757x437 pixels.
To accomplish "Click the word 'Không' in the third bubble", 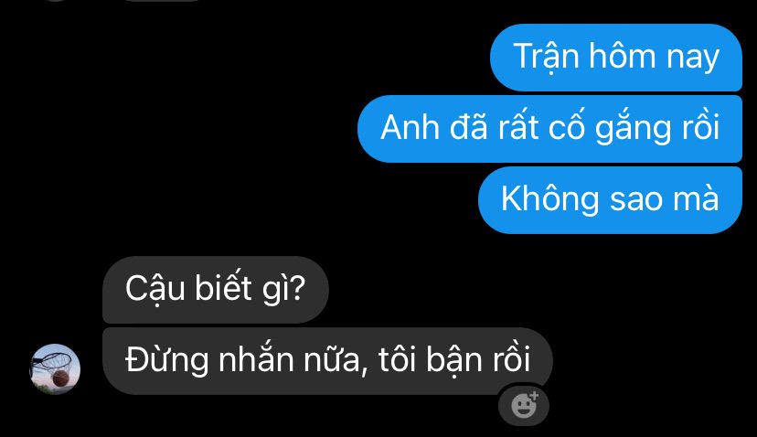I will coord(549,198).
